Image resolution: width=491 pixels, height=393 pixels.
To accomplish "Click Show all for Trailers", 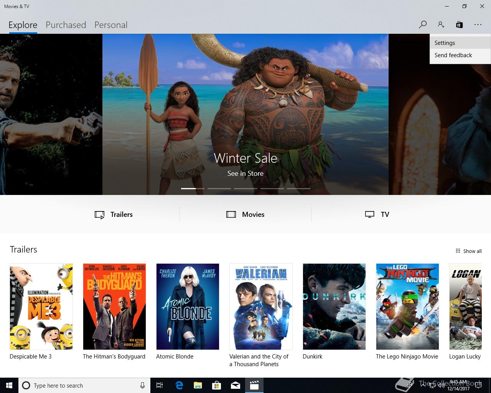I will (468, 251).
